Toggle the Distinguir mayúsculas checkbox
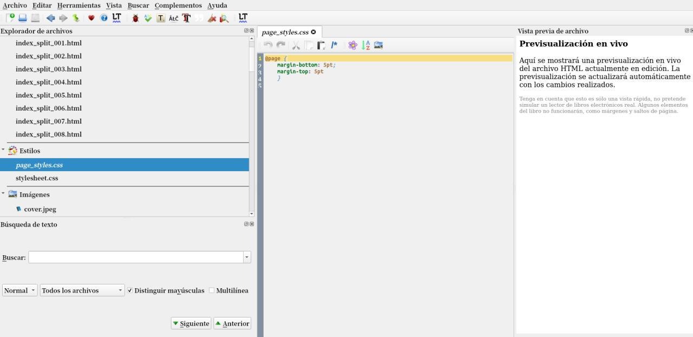 tap(130, 290)
